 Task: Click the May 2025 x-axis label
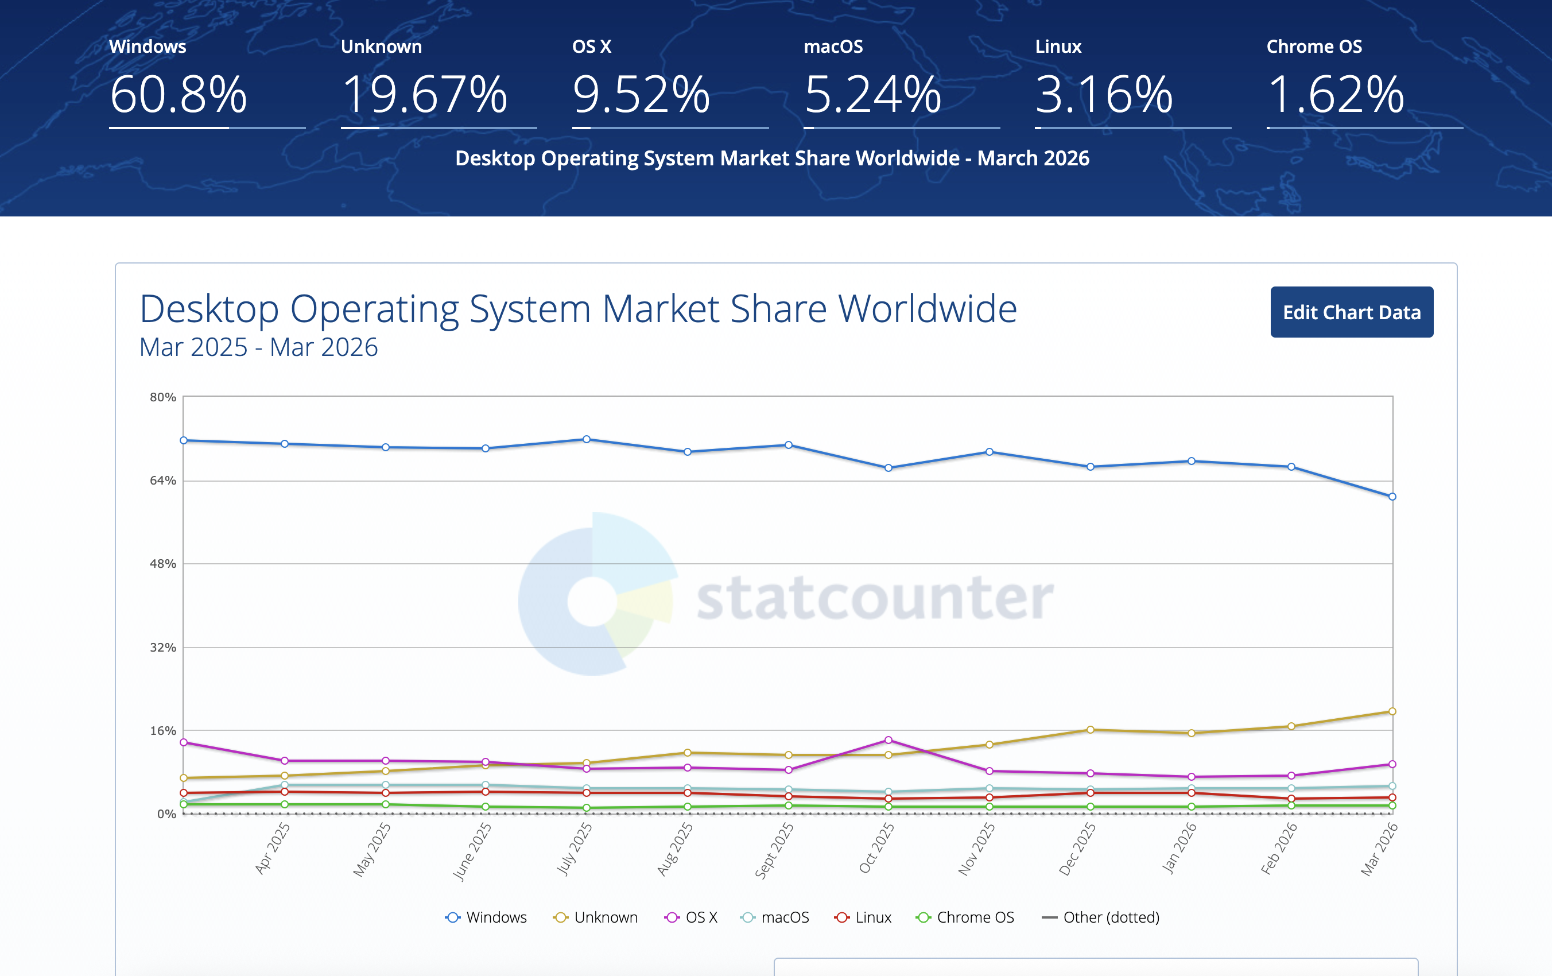(372, 850)
